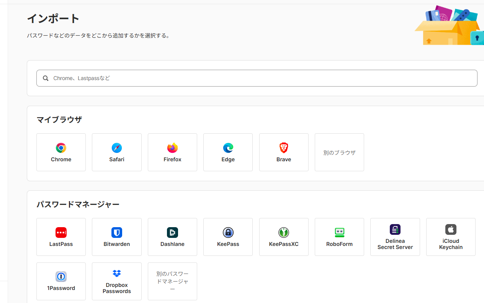This screenshot has height=303, width=484.
Task: Click the Brave label text
Action: [x=284, y=159]
